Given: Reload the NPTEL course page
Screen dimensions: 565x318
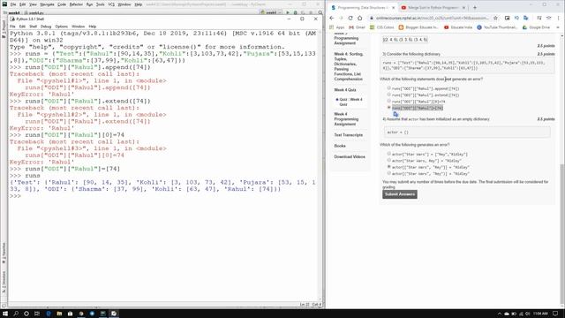Looking at the screenshot, I should pos(350,18).
